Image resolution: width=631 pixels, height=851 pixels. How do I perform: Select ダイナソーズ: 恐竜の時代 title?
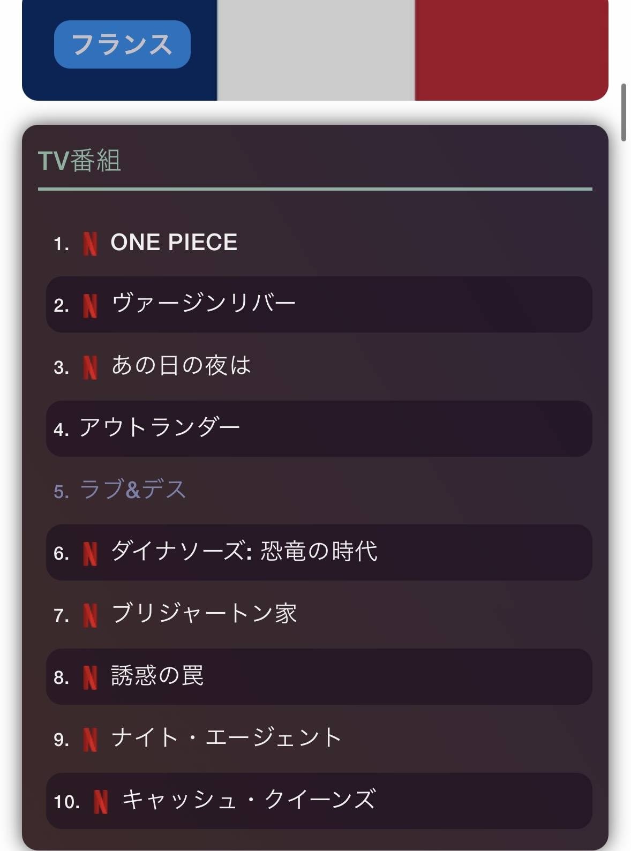(244, 552)
